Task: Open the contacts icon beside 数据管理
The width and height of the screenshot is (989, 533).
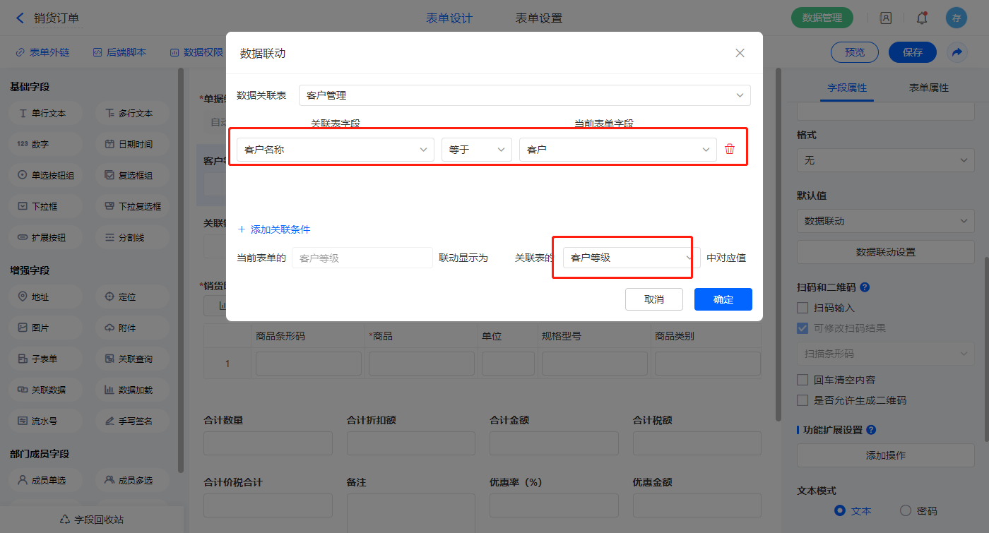Action: pyautogui.click(x=885, y=18)
